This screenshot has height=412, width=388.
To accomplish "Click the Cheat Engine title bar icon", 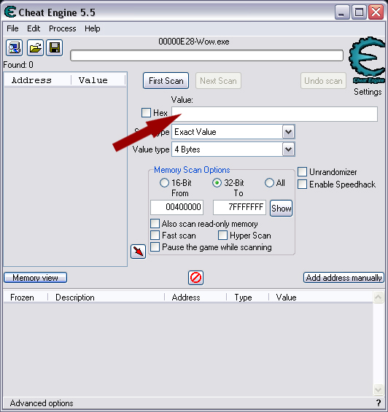I will pos(10,12).
